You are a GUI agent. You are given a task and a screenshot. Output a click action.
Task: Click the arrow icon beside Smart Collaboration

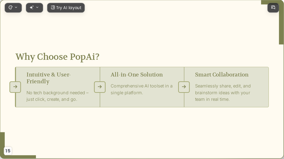tap(184, 87)
